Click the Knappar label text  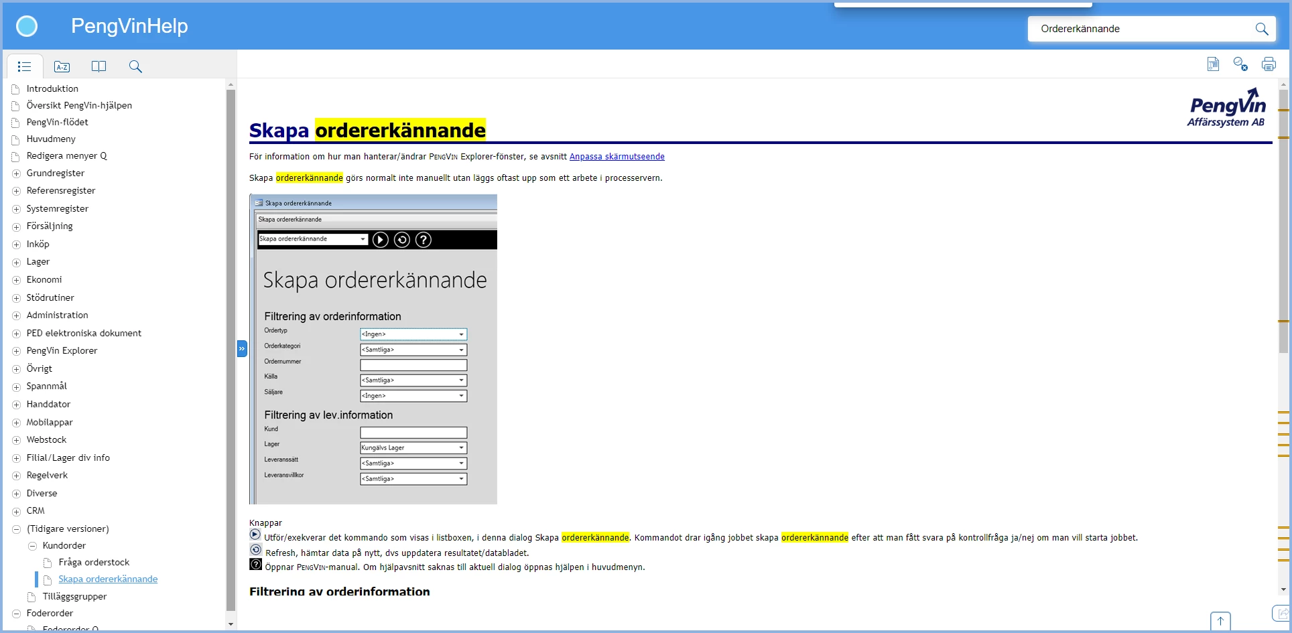(265, 523)
